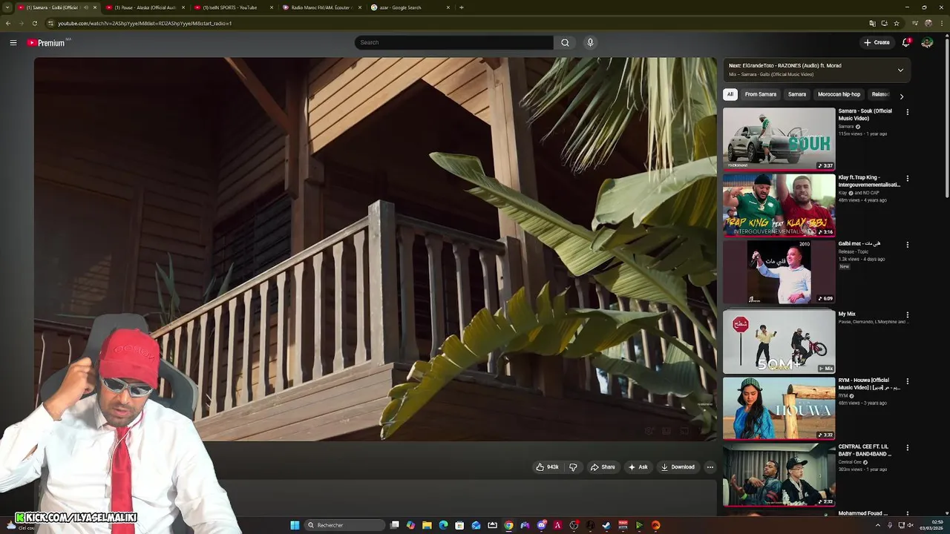Open options for Galbi mat video
The width and height of the screenshot is (950, 534).
click(907, 245)
